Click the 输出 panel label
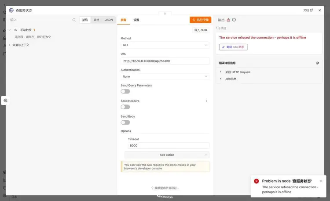Viewport: 330px width, 201px height. click(221, 20)
